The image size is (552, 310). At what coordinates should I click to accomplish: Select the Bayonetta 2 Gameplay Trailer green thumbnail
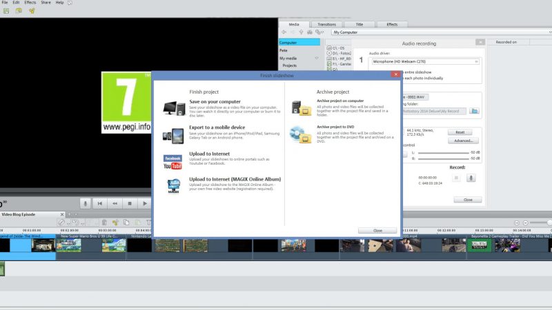click(x=479, y=245)
